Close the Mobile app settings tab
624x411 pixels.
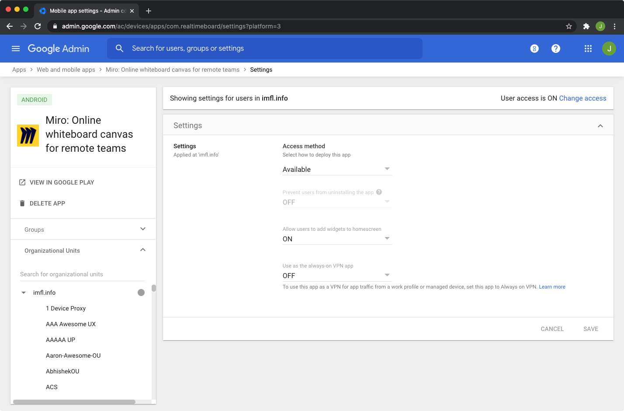point(132,11)
